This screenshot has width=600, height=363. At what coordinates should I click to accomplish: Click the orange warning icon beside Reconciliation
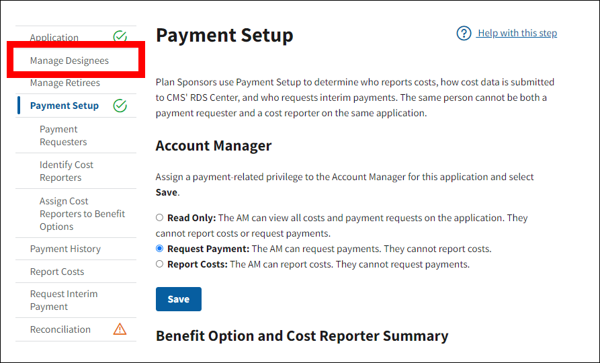coord(120,329)
